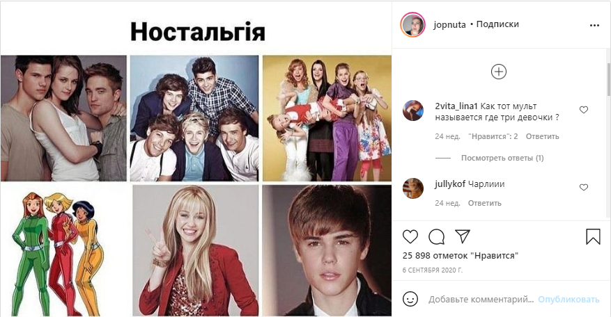Viewport: 611px width, 317px height.
Task: Open jopnuta profile avatar story
Action: [x=412, y=24]
